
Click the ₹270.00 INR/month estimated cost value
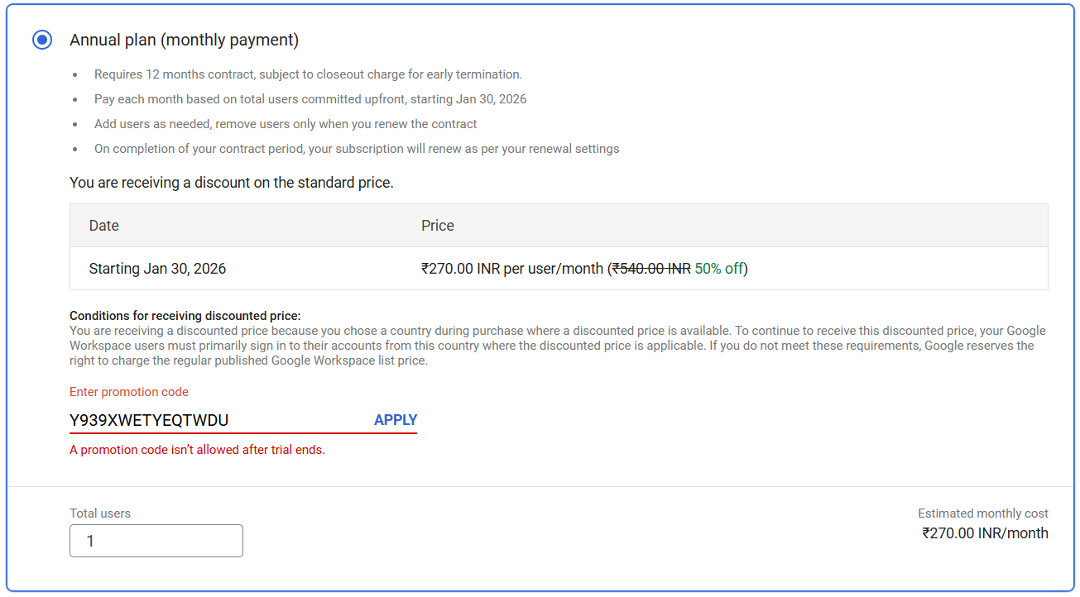[x=985, y=533]
